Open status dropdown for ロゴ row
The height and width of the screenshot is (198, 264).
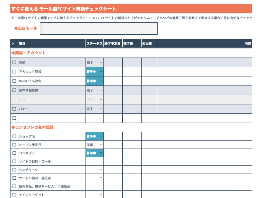(101, 100)
